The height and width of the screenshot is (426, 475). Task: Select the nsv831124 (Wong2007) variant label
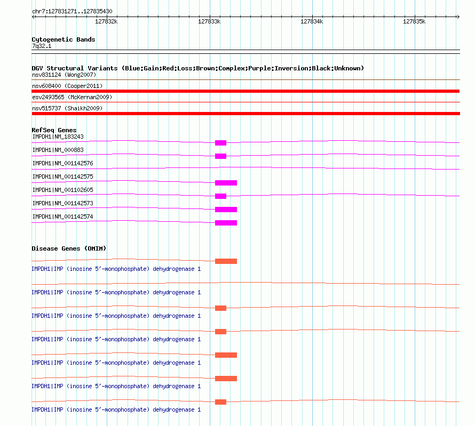(x=64, y=75)
